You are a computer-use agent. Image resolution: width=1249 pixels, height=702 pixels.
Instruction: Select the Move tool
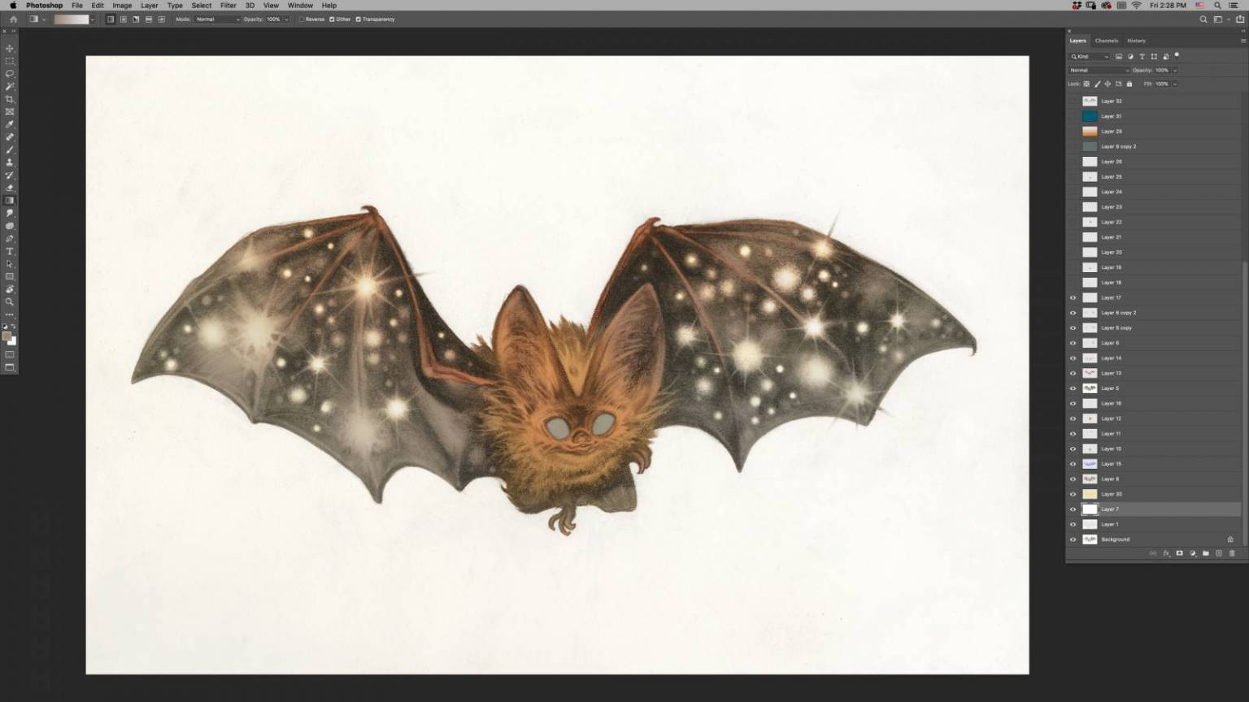(10, 49)
